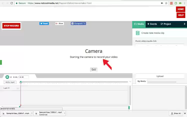Open the Chrome three-dot menu
This screenshot has height=117, width=187.
184,3
